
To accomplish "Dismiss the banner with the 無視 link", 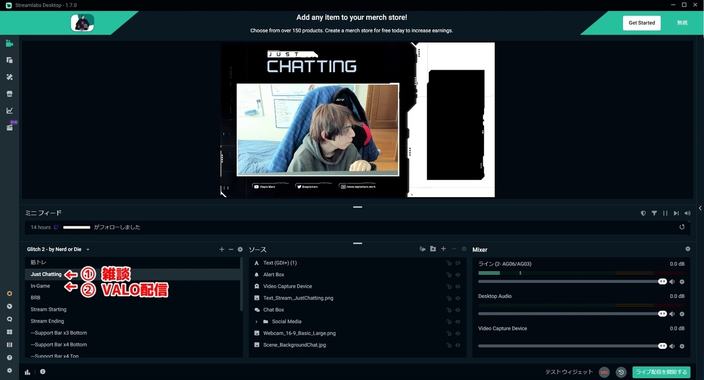I will pos(682,23).
